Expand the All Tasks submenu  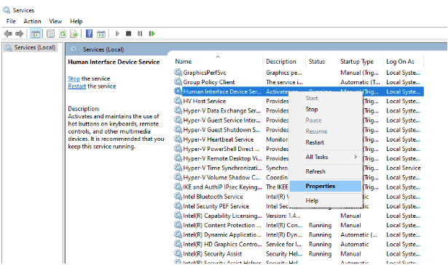tap(326, 157)
